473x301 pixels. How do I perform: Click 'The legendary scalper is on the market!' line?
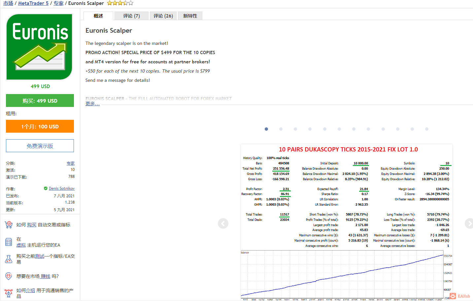127,43
